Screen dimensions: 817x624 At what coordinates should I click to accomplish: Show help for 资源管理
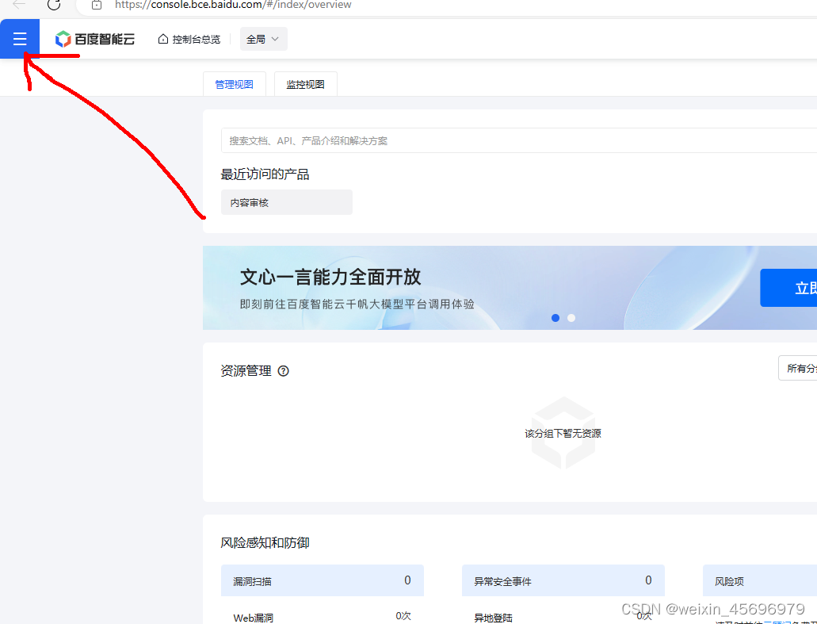pos(284,371)
